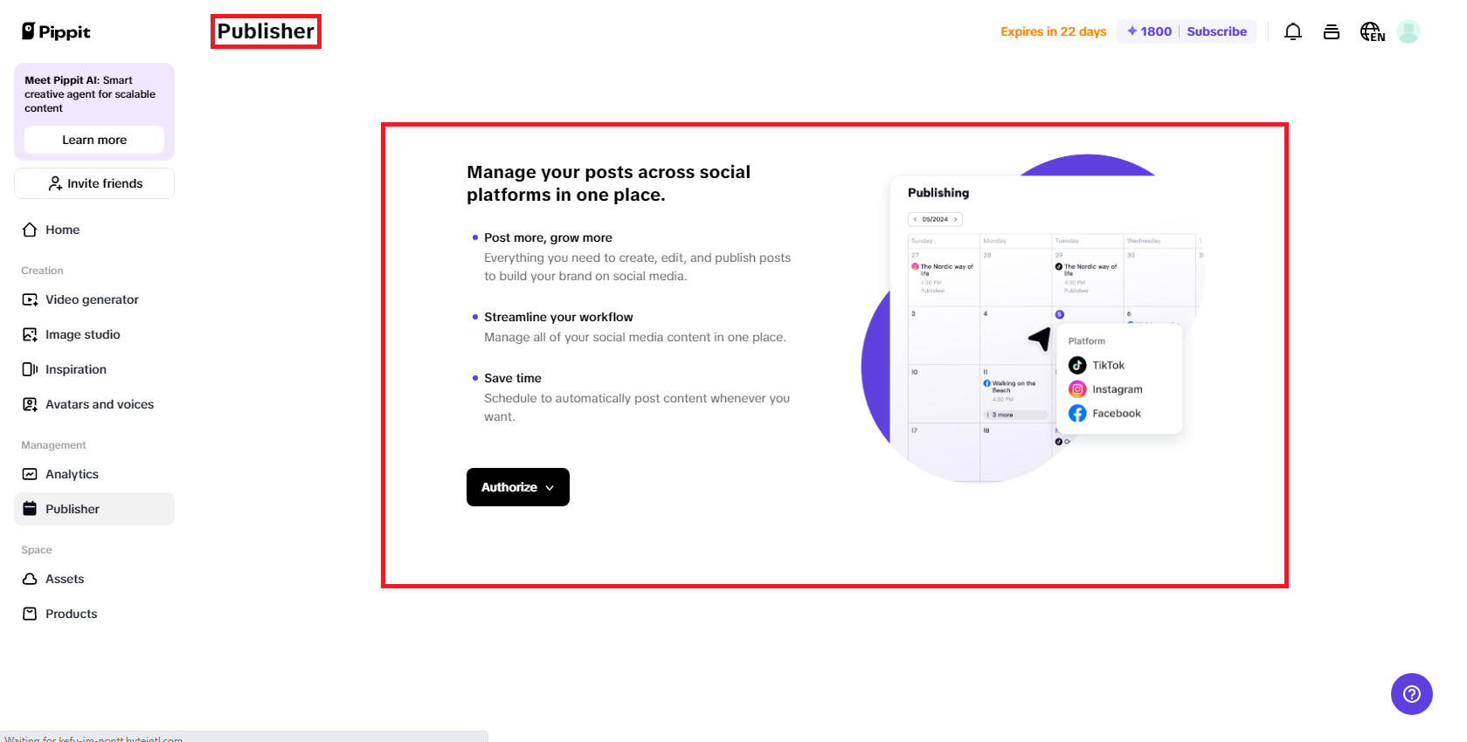This screenshot has width=1467, height=742.
Task: Open the help question mark bubble
Action: 1411,694
